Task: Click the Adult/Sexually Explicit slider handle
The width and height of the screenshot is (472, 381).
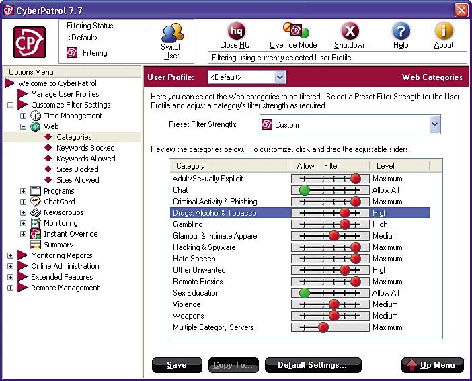Action: (356, 179)
